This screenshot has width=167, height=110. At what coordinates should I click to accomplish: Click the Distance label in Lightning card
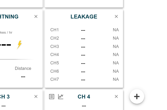[23, 68]
